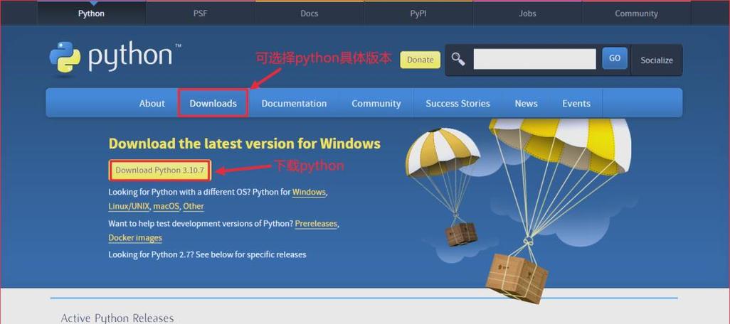This screenshot has width=730, height=324.
Task: Select the Community top tab
Action: (636, 13)
